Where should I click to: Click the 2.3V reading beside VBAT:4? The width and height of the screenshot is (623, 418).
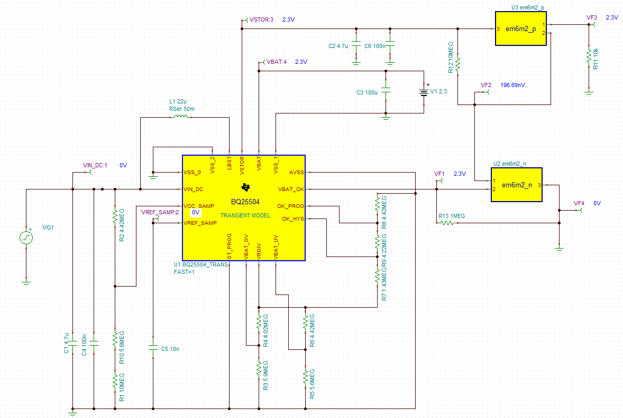(x=301, y=62)
